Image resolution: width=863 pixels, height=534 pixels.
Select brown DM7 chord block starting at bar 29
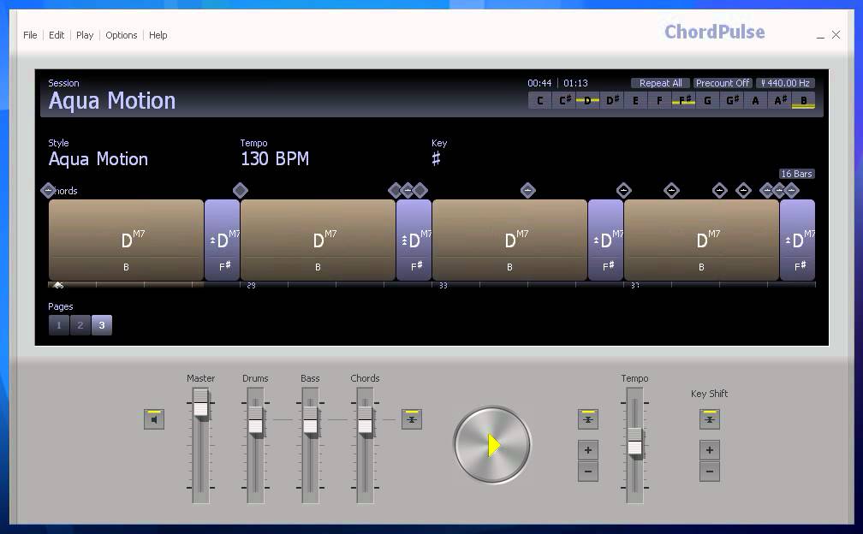coord(318,240)
